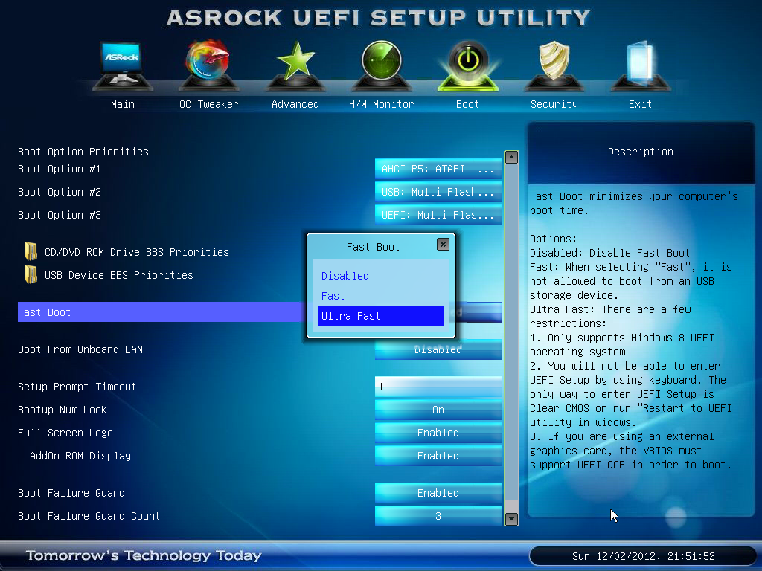Open CD/DVD ROM Drive BBS Priorities folder icon

pyautogui.click(x=31, y=251)
